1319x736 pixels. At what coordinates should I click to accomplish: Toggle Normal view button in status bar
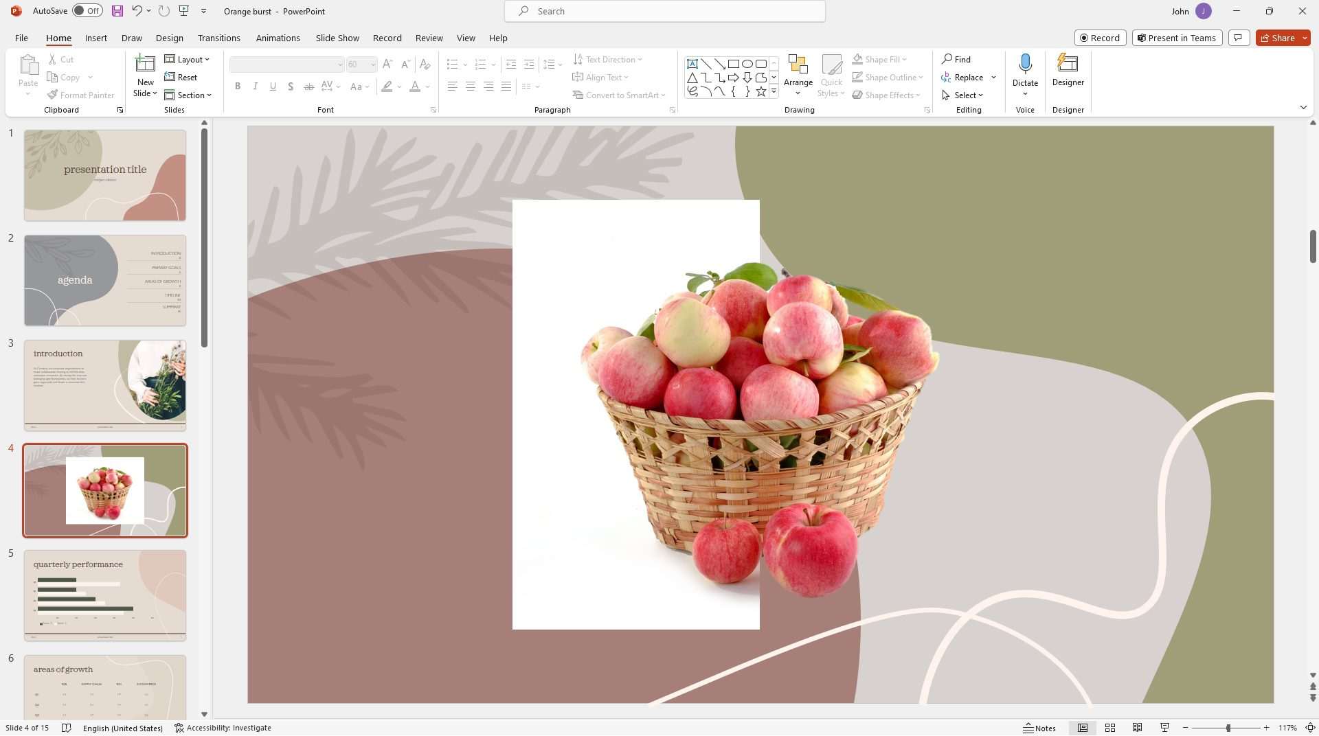1083,728
